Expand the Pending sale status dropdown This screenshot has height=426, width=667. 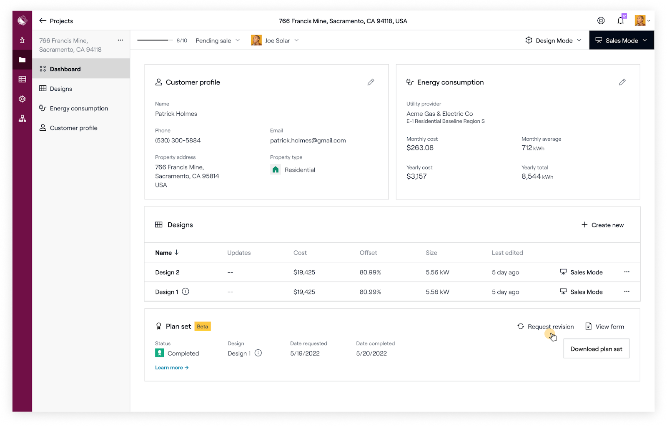(218, 40)
